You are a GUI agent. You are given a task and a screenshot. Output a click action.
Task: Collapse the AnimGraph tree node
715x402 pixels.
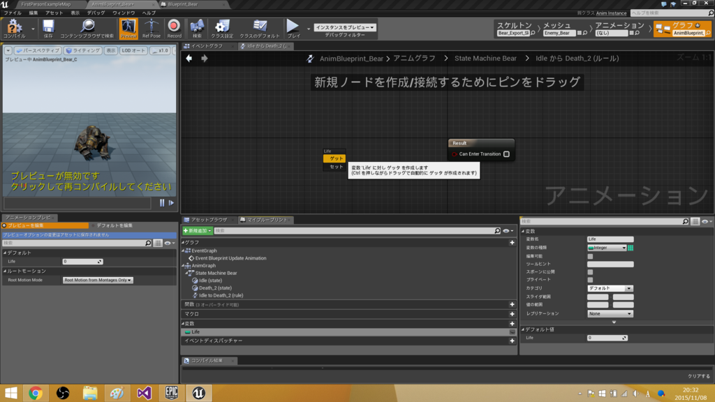coord(184,266)
